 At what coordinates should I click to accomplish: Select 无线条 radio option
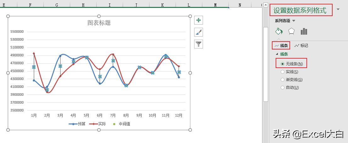tap(292, 64)
